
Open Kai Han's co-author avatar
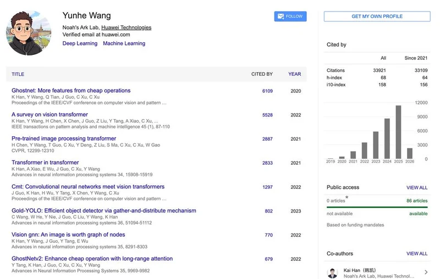click(332, 273)
